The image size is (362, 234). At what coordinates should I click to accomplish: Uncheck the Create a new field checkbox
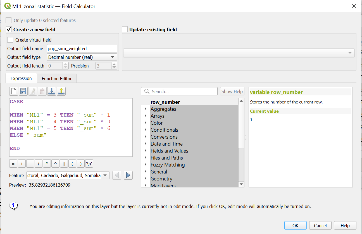tap(9, 30)
